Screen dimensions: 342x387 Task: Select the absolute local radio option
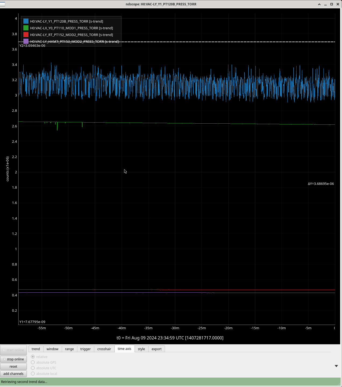44,374
